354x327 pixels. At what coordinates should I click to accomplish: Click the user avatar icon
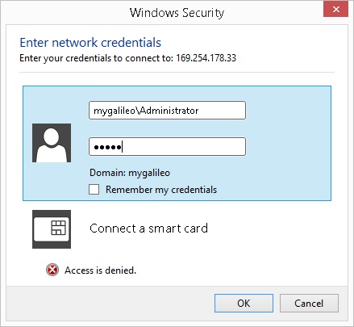52,143
